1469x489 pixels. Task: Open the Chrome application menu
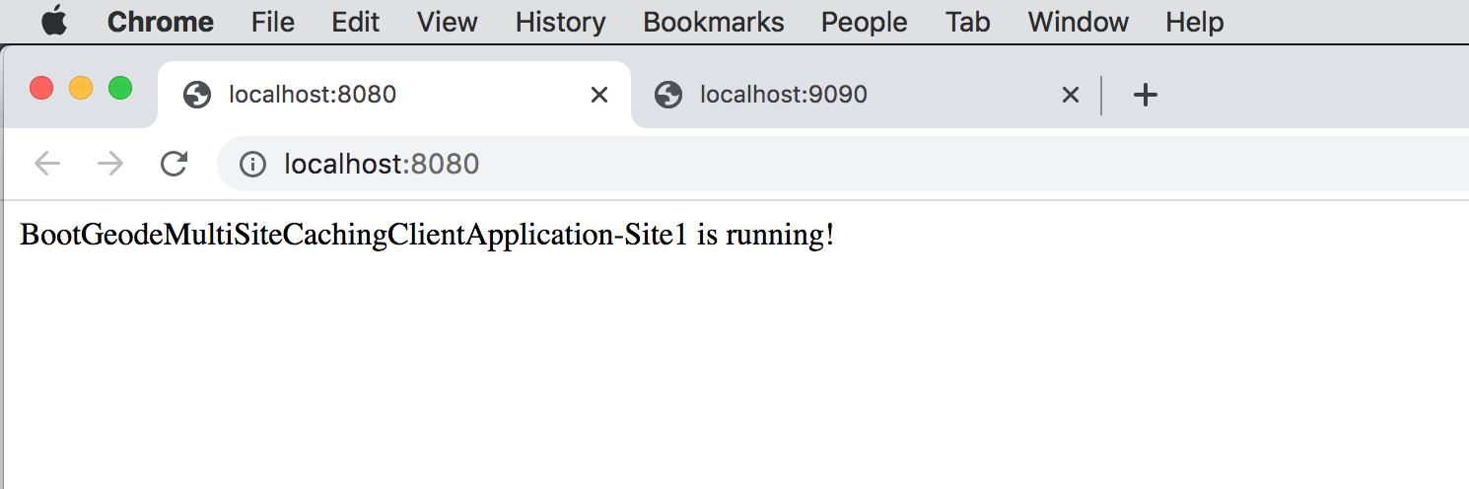pyautogui.click(x=161, y=22)
